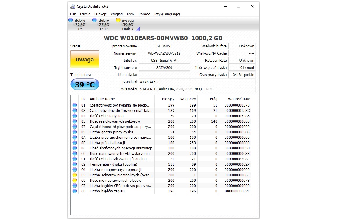Click the blue status icon for attribute 07
This screenshot has width=344, height=219.
75,127
